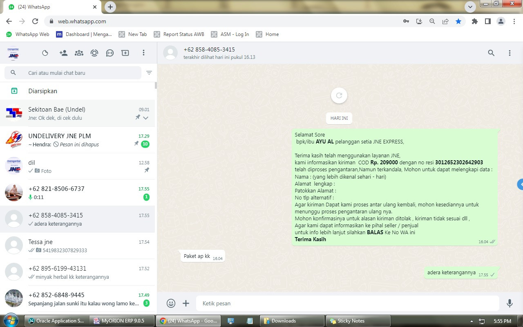This screenshot has width=523, height=327.
Task: Click the own profile JNE avatar
Action: coord(13,53)
